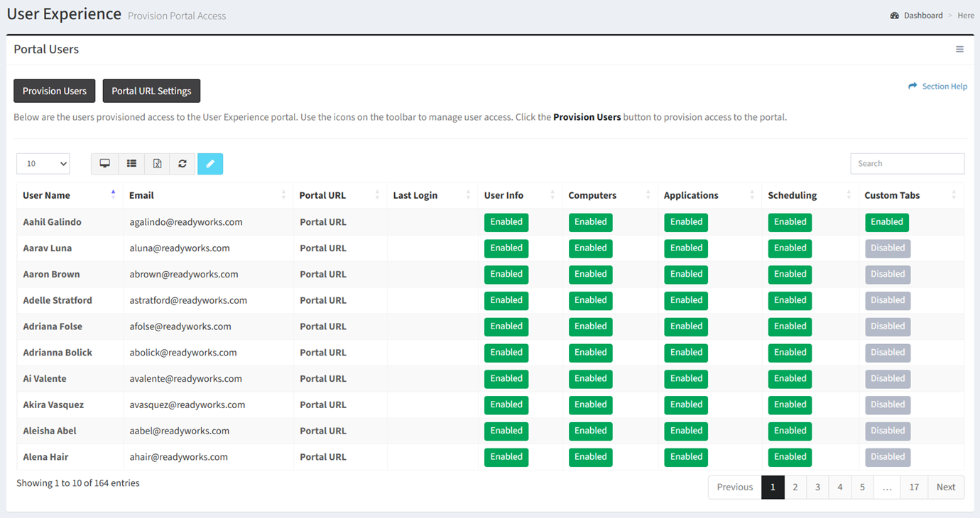Click the sort arrows in Email header
Screen dimensions: 980x518
(283, 195)
